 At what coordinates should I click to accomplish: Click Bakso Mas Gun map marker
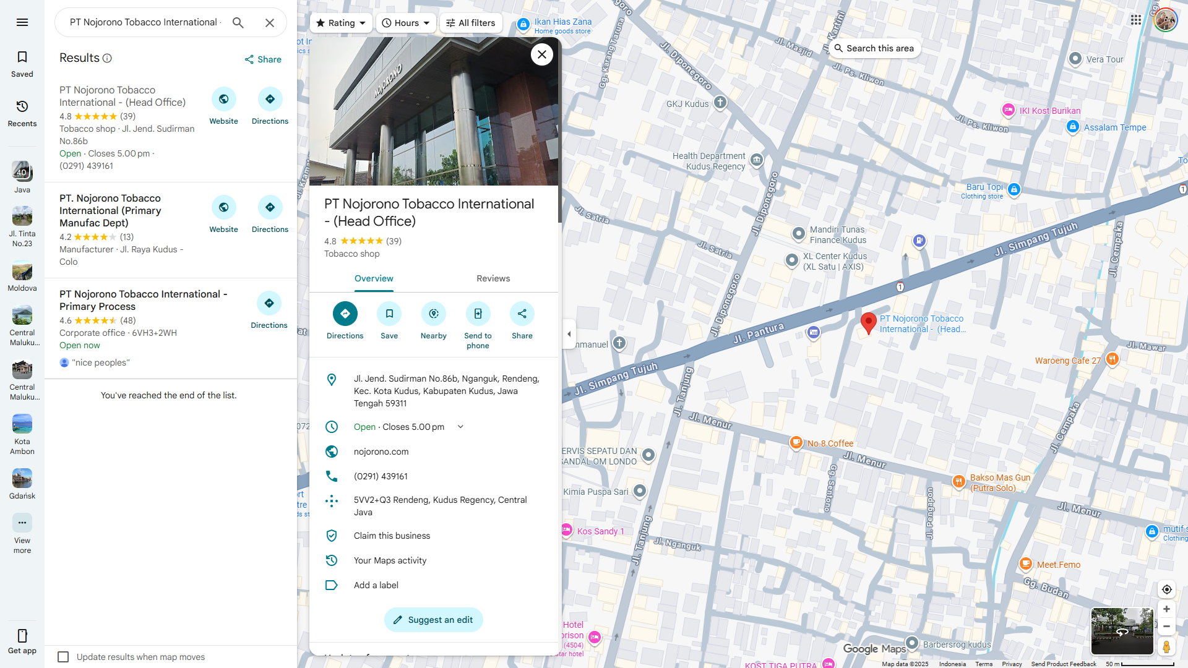coord(958,482)
